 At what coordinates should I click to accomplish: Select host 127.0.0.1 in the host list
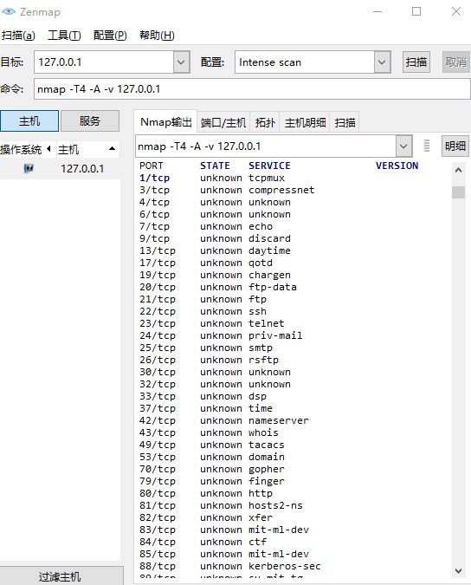[x=60, y=169]
